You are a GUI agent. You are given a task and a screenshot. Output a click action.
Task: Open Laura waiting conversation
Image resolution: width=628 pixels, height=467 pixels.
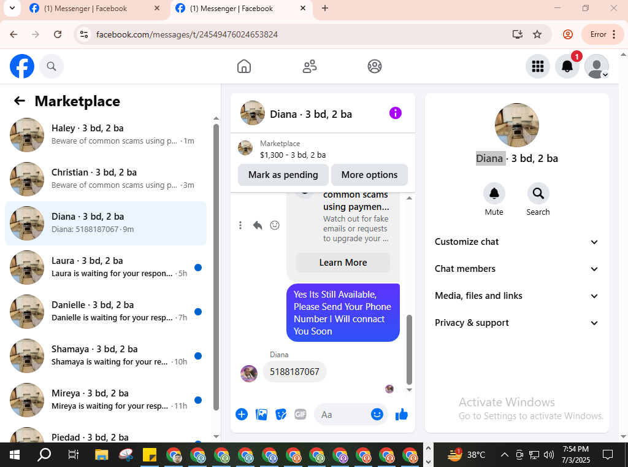point(105,268)
